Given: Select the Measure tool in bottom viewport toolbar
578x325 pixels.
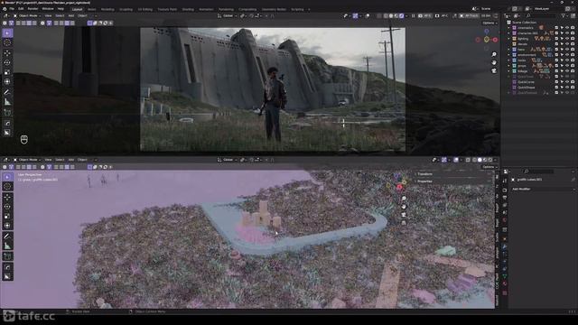Looking at the screenshot, I should coord(7,246).
